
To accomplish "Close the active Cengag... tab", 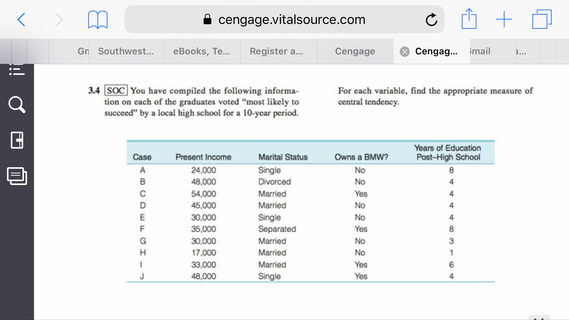I will pyautogui.click(x=405, y=52).
